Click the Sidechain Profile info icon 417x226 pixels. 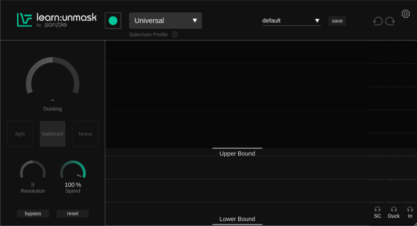175,35
